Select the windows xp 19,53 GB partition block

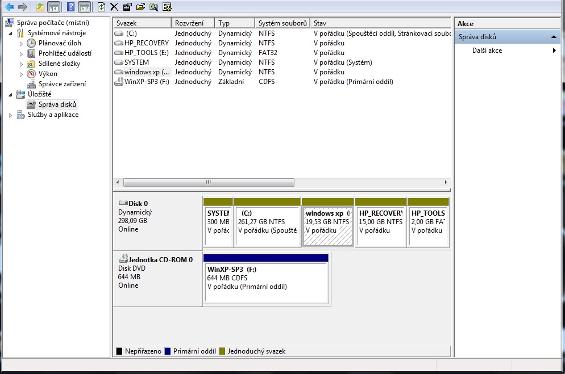[x=327, y=222]
